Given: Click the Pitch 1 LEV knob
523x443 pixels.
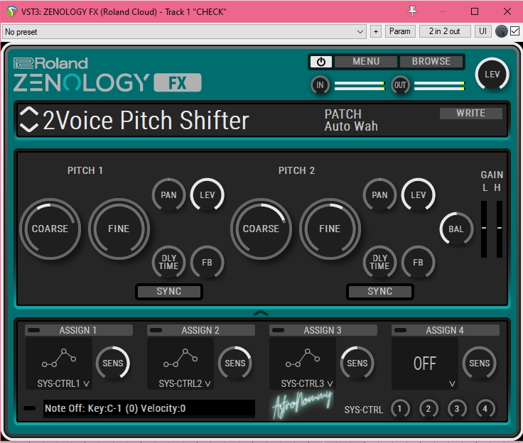Looking at the screenshot, I should [207, 195].
